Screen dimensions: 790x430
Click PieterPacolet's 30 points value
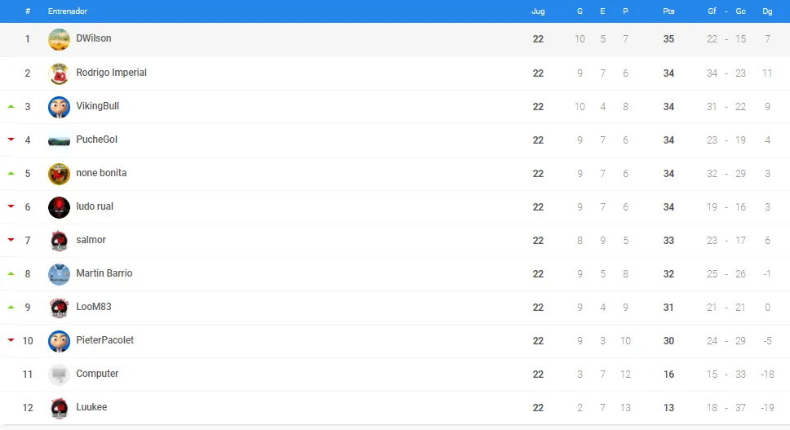coord(668,341)
